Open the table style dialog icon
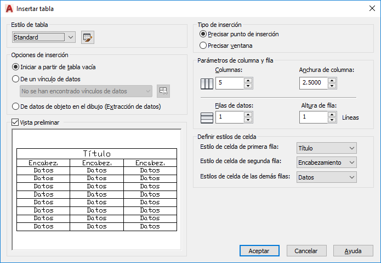The width and height of the screenshot is (381, 263). (88, 37)
